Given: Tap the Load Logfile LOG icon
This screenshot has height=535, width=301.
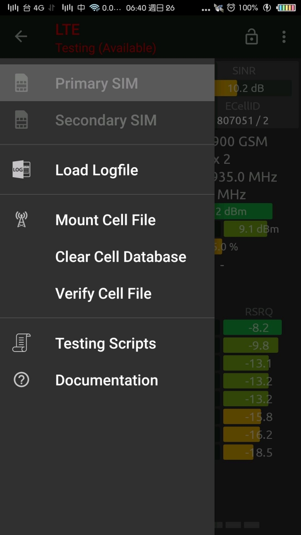Looking at the screenshot, I should click(21, 170).
